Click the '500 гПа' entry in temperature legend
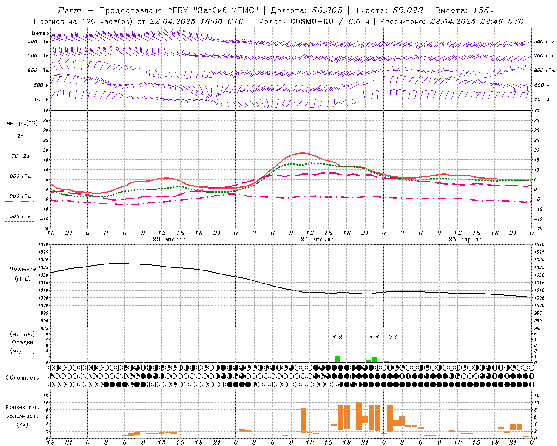Viewport: 557px width, 446px height. pos(20,216)
